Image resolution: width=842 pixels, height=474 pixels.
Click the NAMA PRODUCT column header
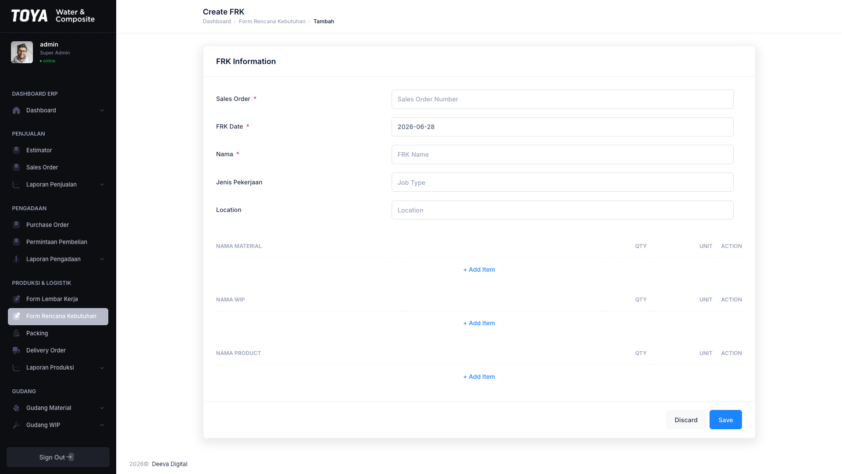(x=238, y=353)
